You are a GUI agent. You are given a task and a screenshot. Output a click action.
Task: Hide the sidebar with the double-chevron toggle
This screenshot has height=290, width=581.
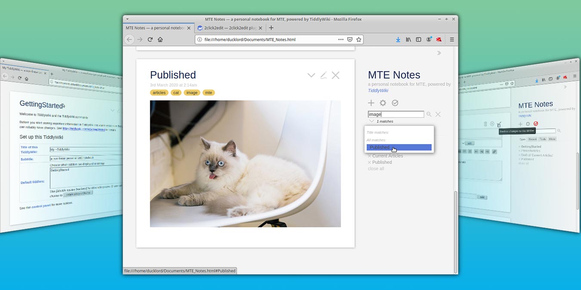(439, 52)
